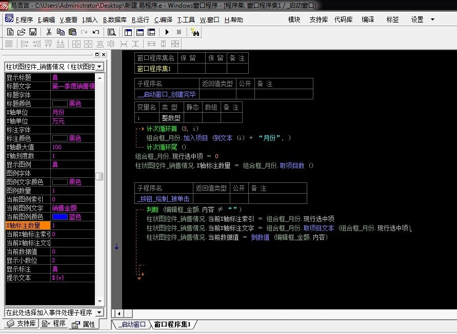Viewport: 457px width, 334px height.
Task: Click the same-width toolbar icon
Action: pyautogui.click(x=151, y=44)
